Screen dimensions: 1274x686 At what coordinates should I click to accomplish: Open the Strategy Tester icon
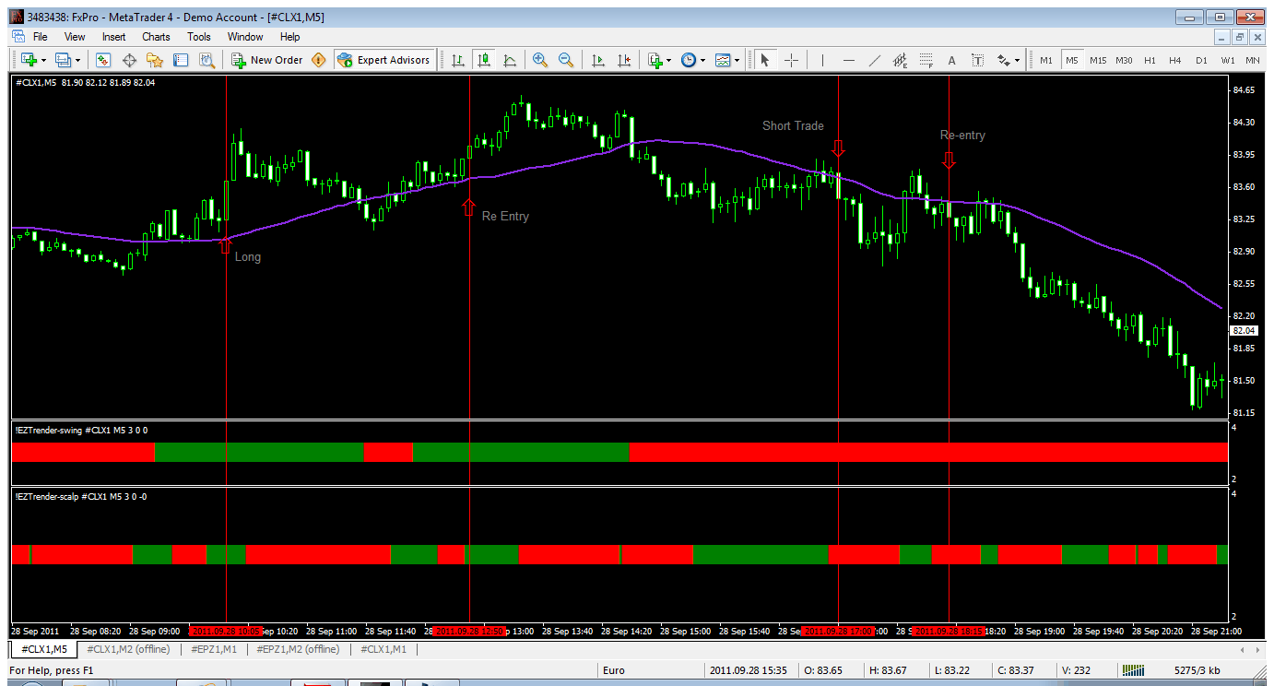206,60
